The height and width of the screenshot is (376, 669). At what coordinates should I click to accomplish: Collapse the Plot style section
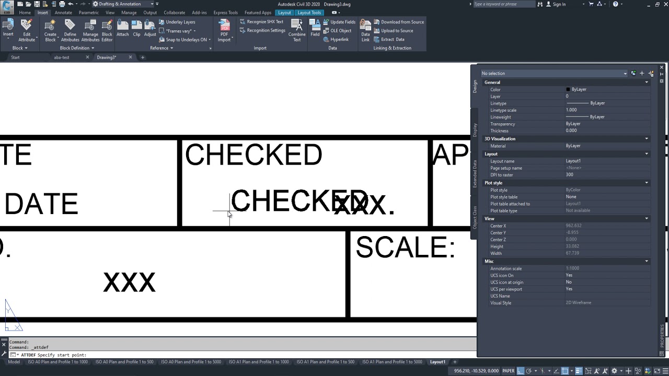[x=647, y=183]
